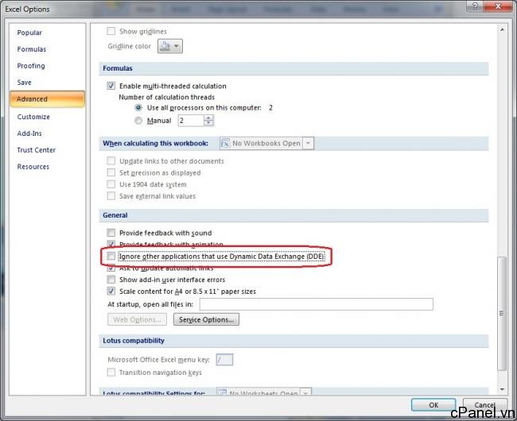Viewport: 517px width, 421px height.
Task: Click the vertical scrollbar thumb
Action: coord(502,313)
